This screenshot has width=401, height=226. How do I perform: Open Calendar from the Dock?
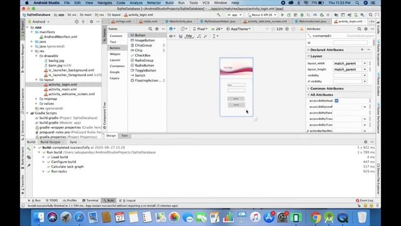click(x=120, y=218)
